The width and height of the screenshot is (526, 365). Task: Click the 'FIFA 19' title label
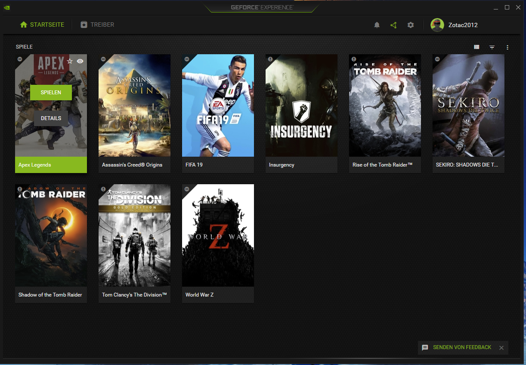pos(194,165)
